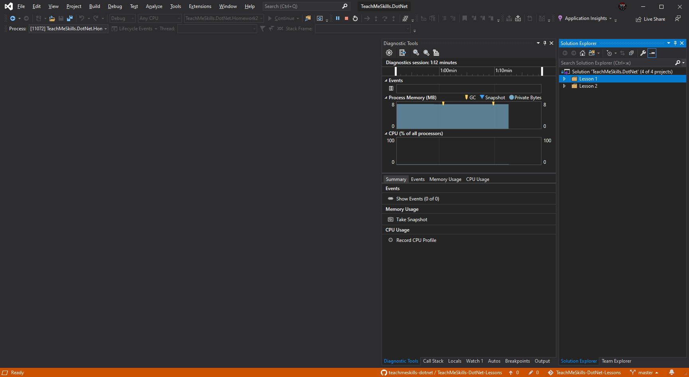Viewport: 689px width, 377px height.
Task: Click the Save All icon
Action: point(70,18)
